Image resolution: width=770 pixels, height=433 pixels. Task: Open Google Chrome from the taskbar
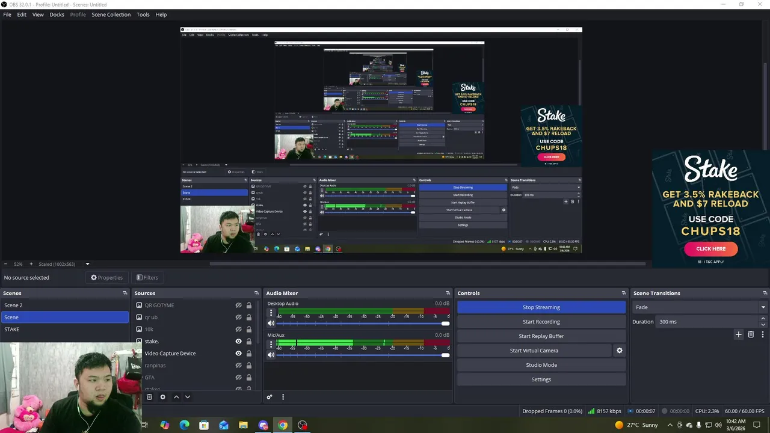[283, 425]
